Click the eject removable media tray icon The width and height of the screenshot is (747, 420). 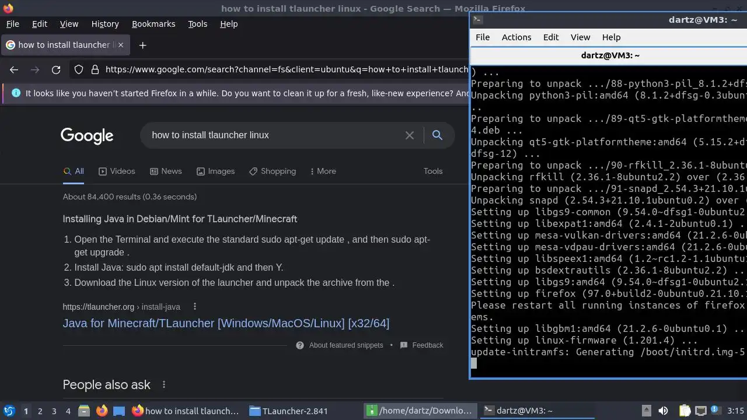click(646, 411)
